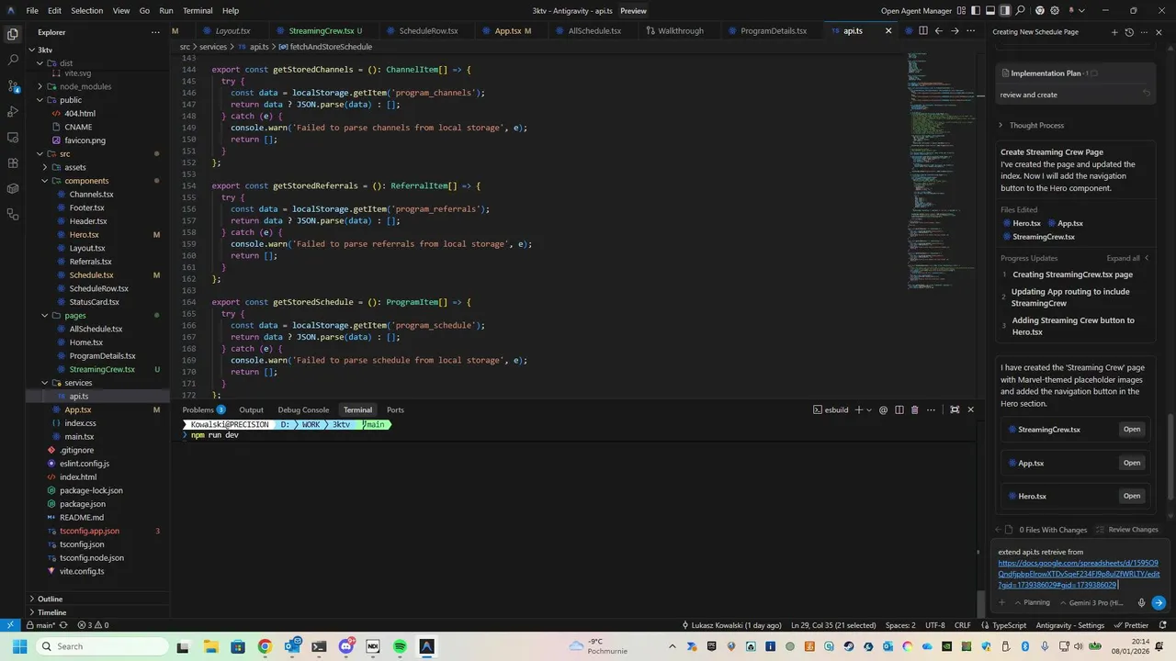Click the microphone icon in agent input
1176x661 pixels.
pyautogui.click(x=1141, y=603)
